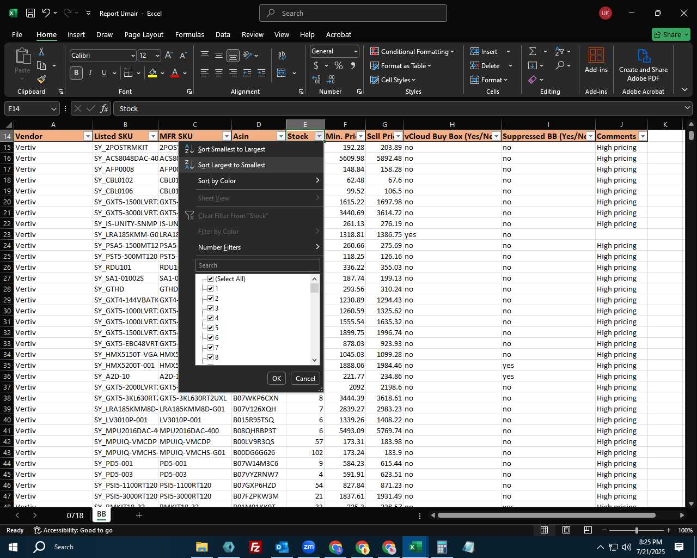Click the Increase Decimal icon
Viewport: 697px width, 558px height.
click(316, 79)
